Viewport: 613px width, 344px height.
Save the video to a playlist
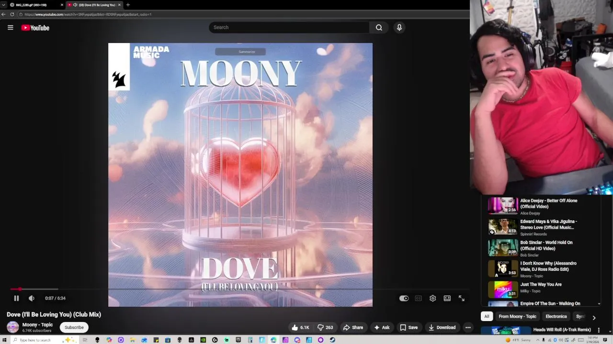point(409,327)
